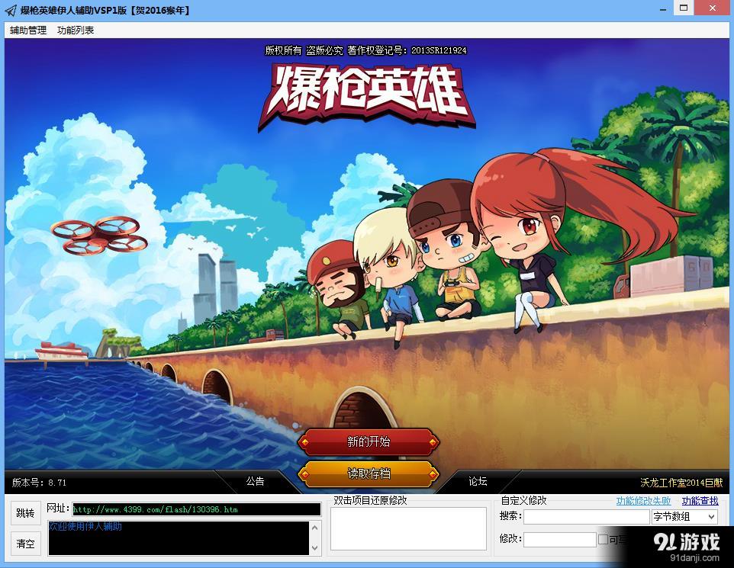734x568 pixels.
Task: Start a new game with 新的开始
Action: coord(369,441)
